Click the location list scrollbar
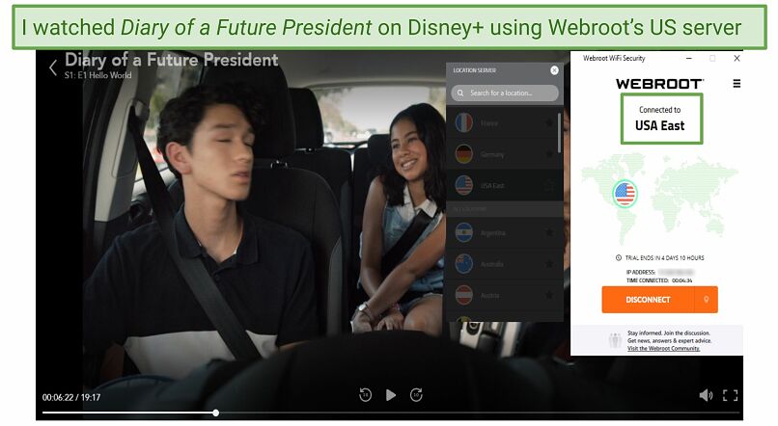This screenshot has width=778, height=426. tap(560, 133)
